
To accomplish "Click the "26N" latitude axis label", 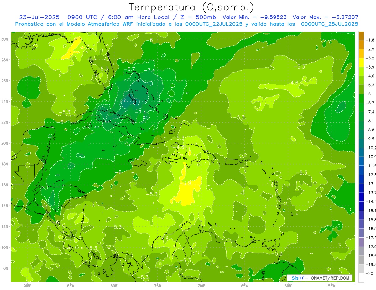I will pos(5,81).
